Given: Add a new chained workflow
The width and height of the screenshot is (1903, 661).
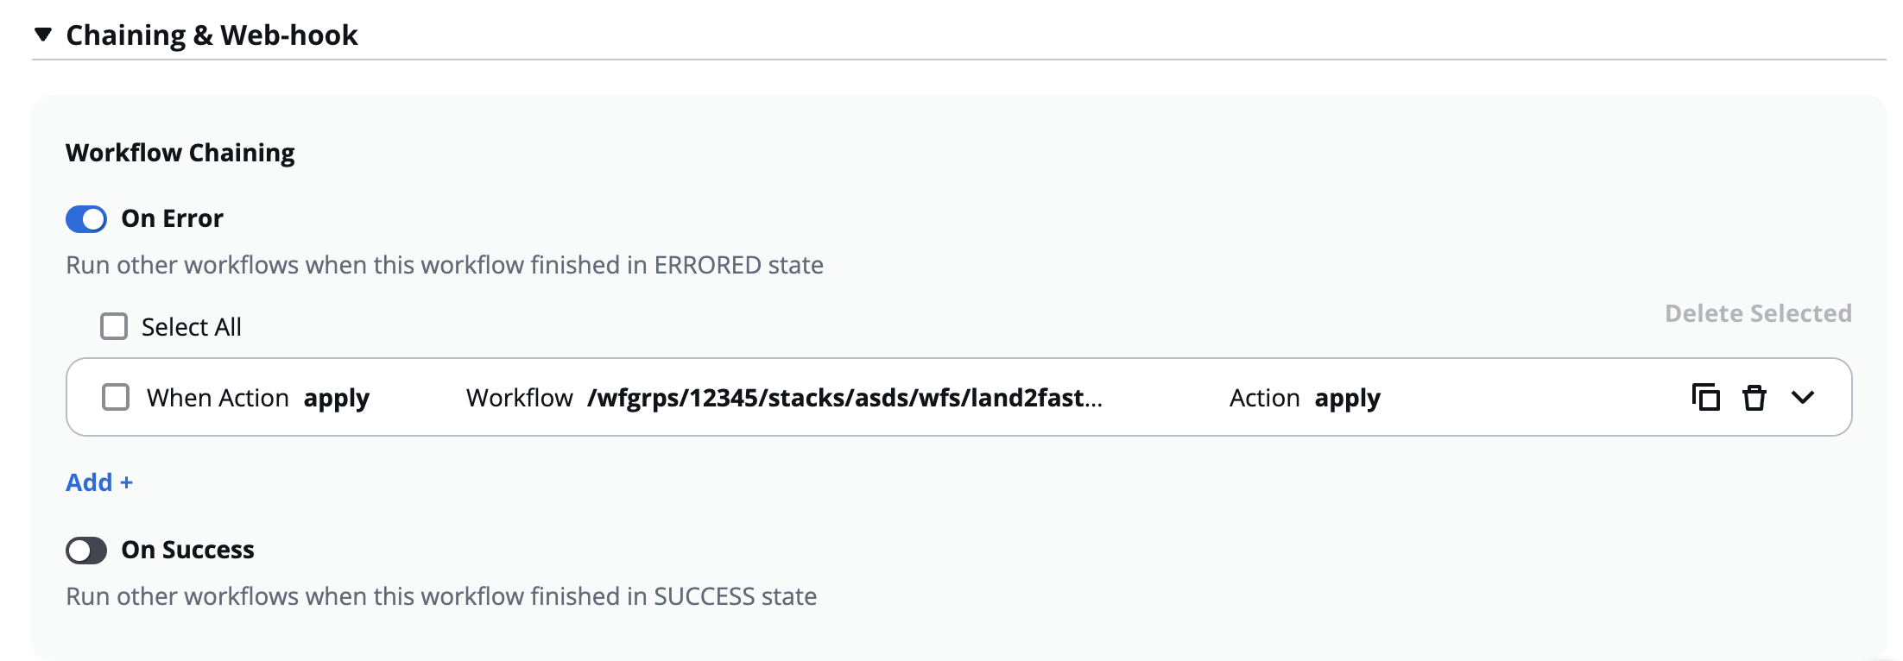Looking at the screenshot, I should pyautogui.click(x=99, y=482).
